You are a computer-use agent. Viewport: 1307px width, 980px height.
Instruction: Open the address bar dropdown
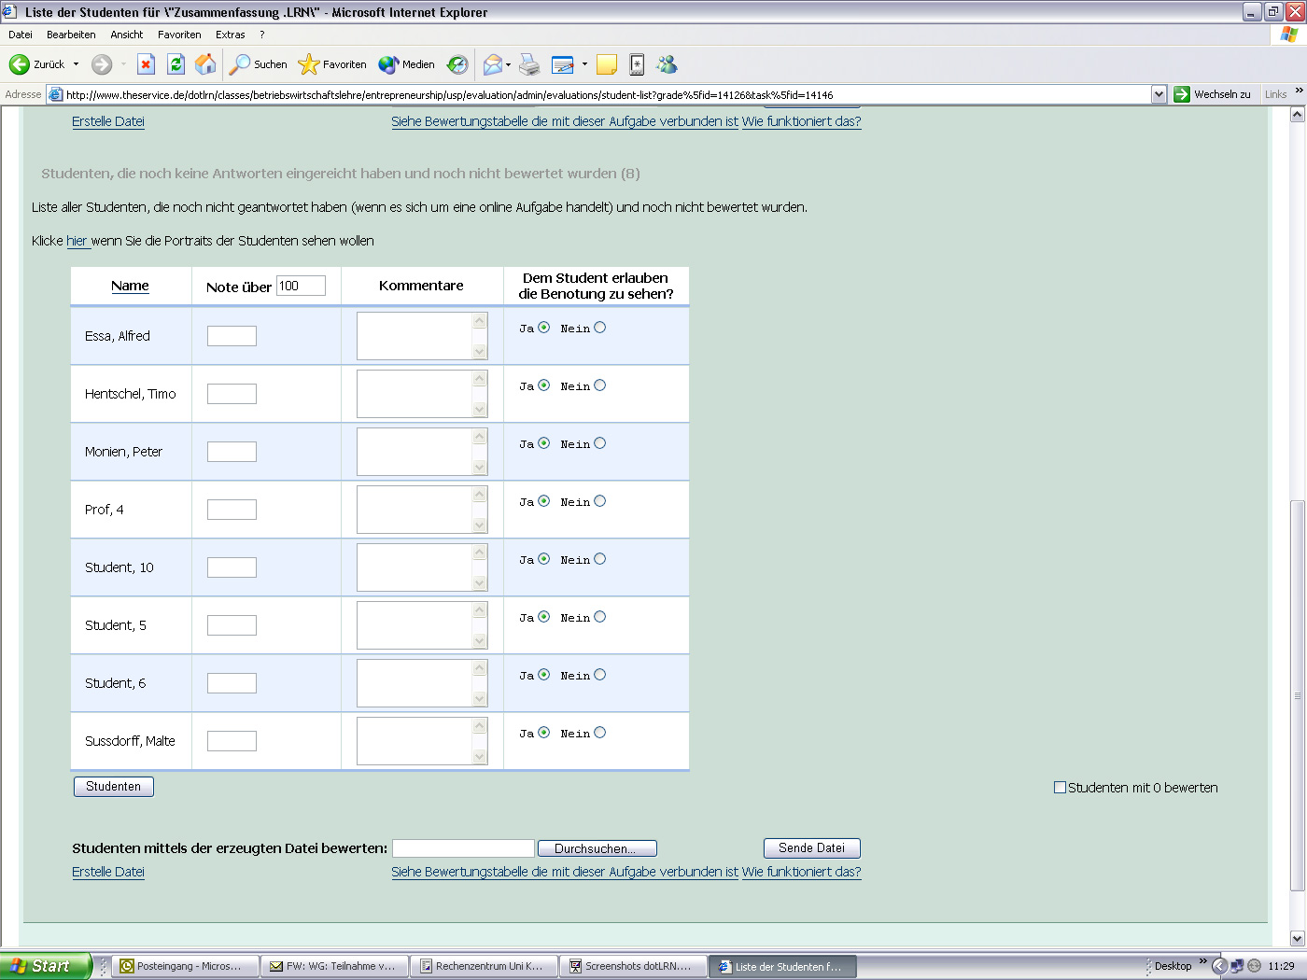[1159, 93]
